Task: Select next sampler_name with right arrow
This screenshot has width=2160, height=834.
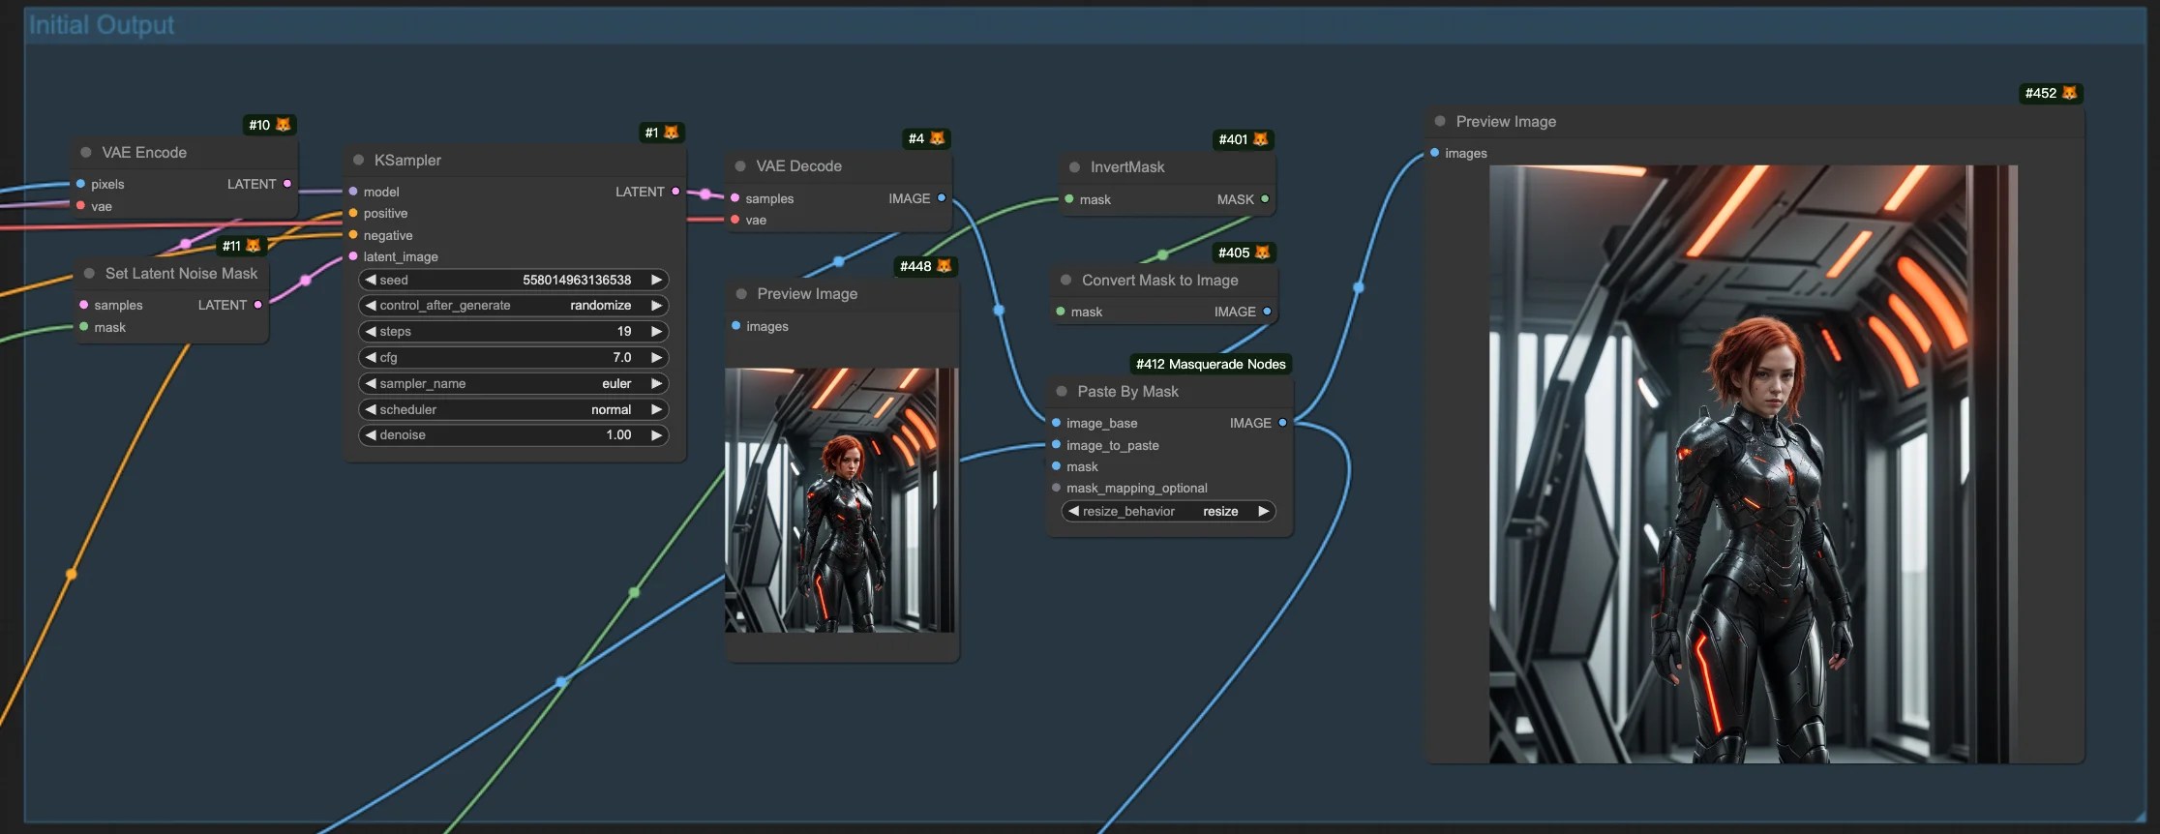Action: click(x=656, y=383)
